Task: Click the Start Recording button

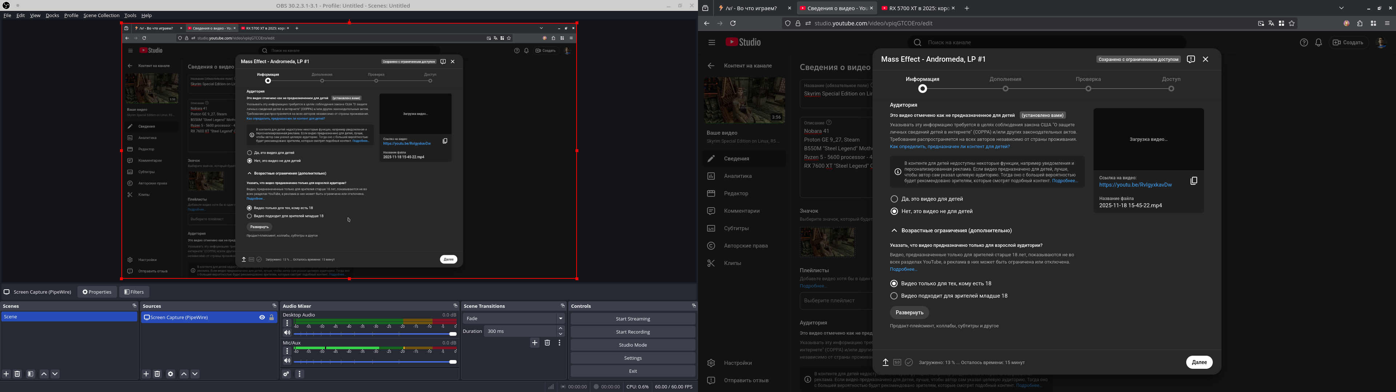Action: pos(633,332)
